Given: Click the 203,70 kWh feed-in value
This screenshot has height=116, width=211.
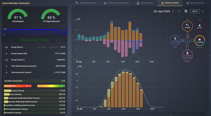Looking at the screenshot, I should 61,66.
